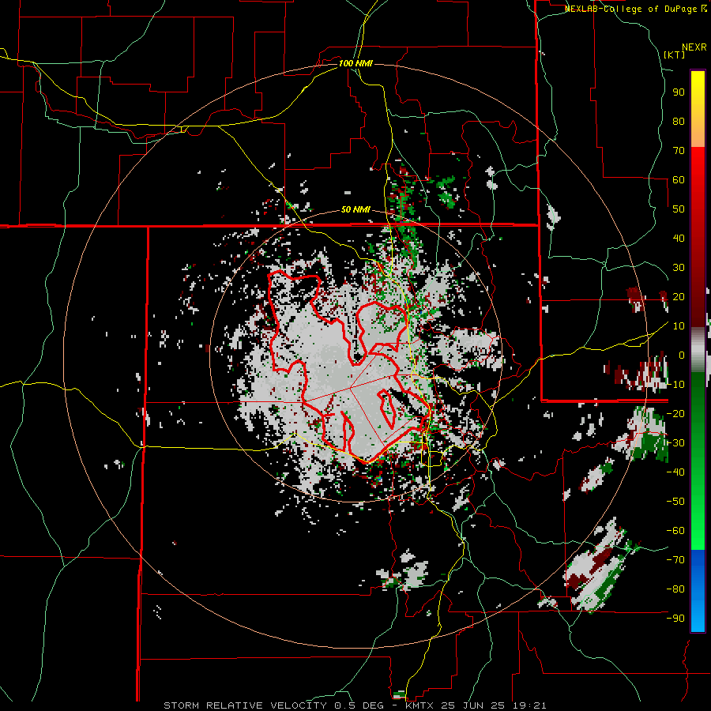This screenshot has height=711, width=711.
Task: Click the -20 value on velocity scale
Action: 675,413
